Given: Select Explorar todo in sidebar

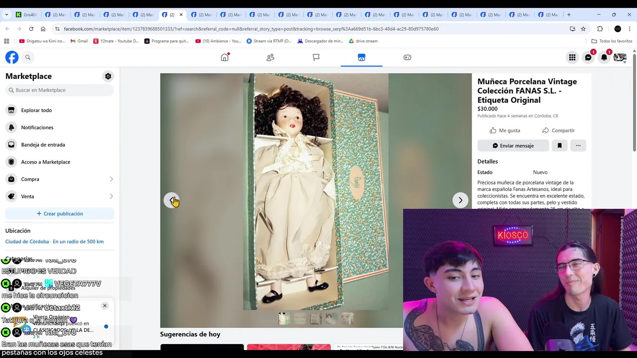Looking at the screenshot, I should pos(60,110).
